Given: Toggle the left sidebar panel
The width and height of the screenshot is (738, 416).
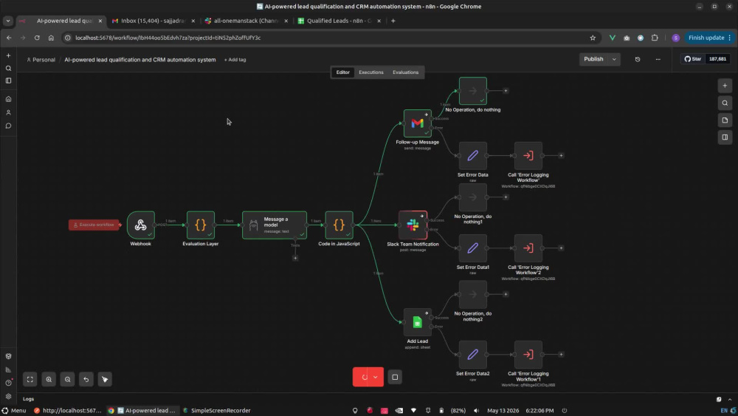Looking at the screenshot, I should coord(8,81).
